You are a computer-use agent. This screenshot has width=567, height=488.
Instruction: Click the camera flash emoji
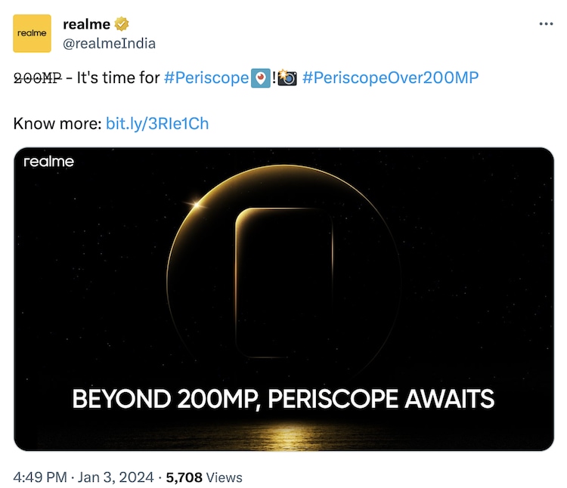point(287,79)
